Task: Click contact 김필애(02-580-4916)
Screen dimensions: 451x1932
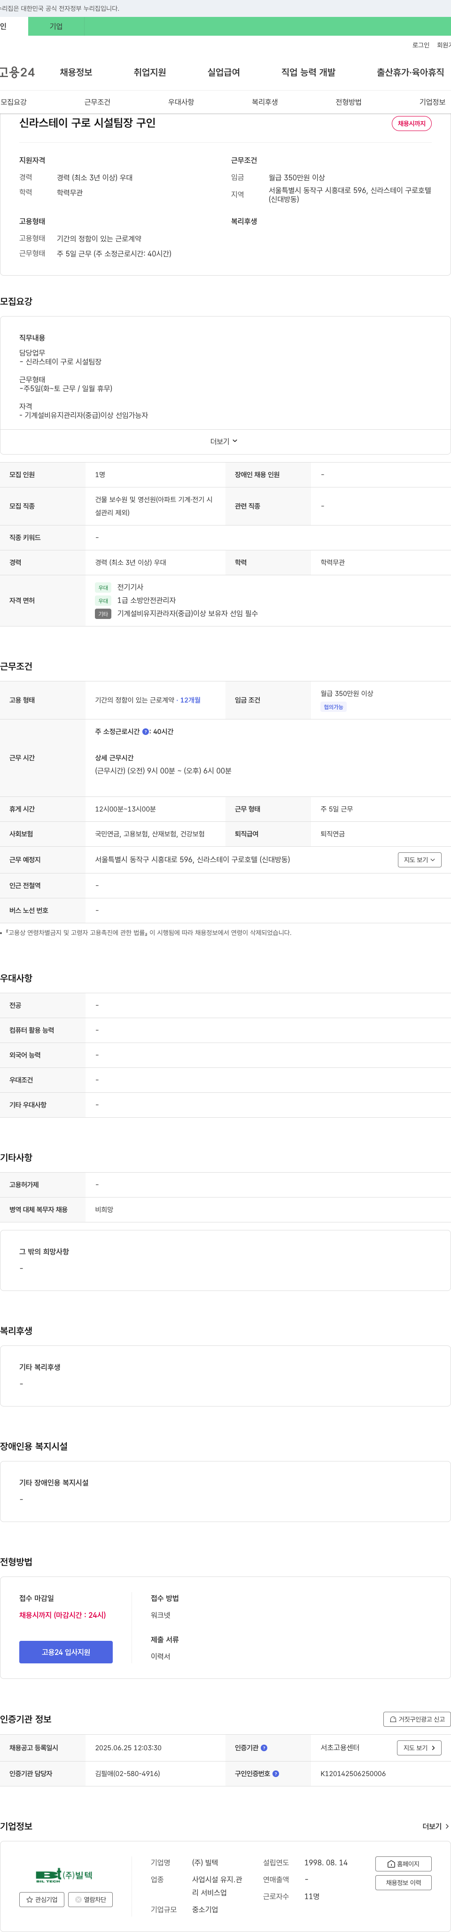Action: pyautogui.click(x=128, y=1774)
